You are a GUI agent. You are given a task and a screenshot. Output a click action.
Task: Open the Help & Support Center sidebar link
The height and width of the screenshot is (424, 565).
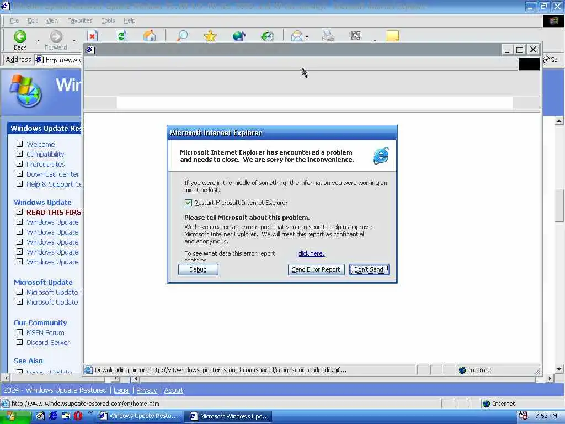coord(54,184)
